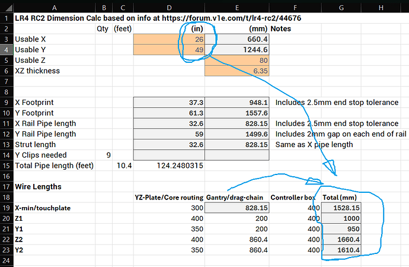Click 'Total (mm)' column heading

(340, 198)
